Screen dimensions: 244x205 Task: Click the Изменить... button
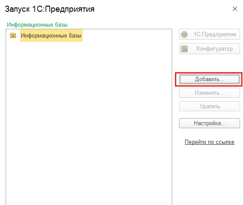coord(210,93)
